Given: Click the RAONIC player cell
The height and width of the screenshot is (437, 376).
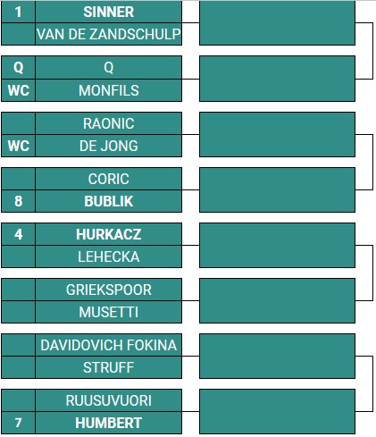Looking at the screenshot, I should click(x=108, y=123).
